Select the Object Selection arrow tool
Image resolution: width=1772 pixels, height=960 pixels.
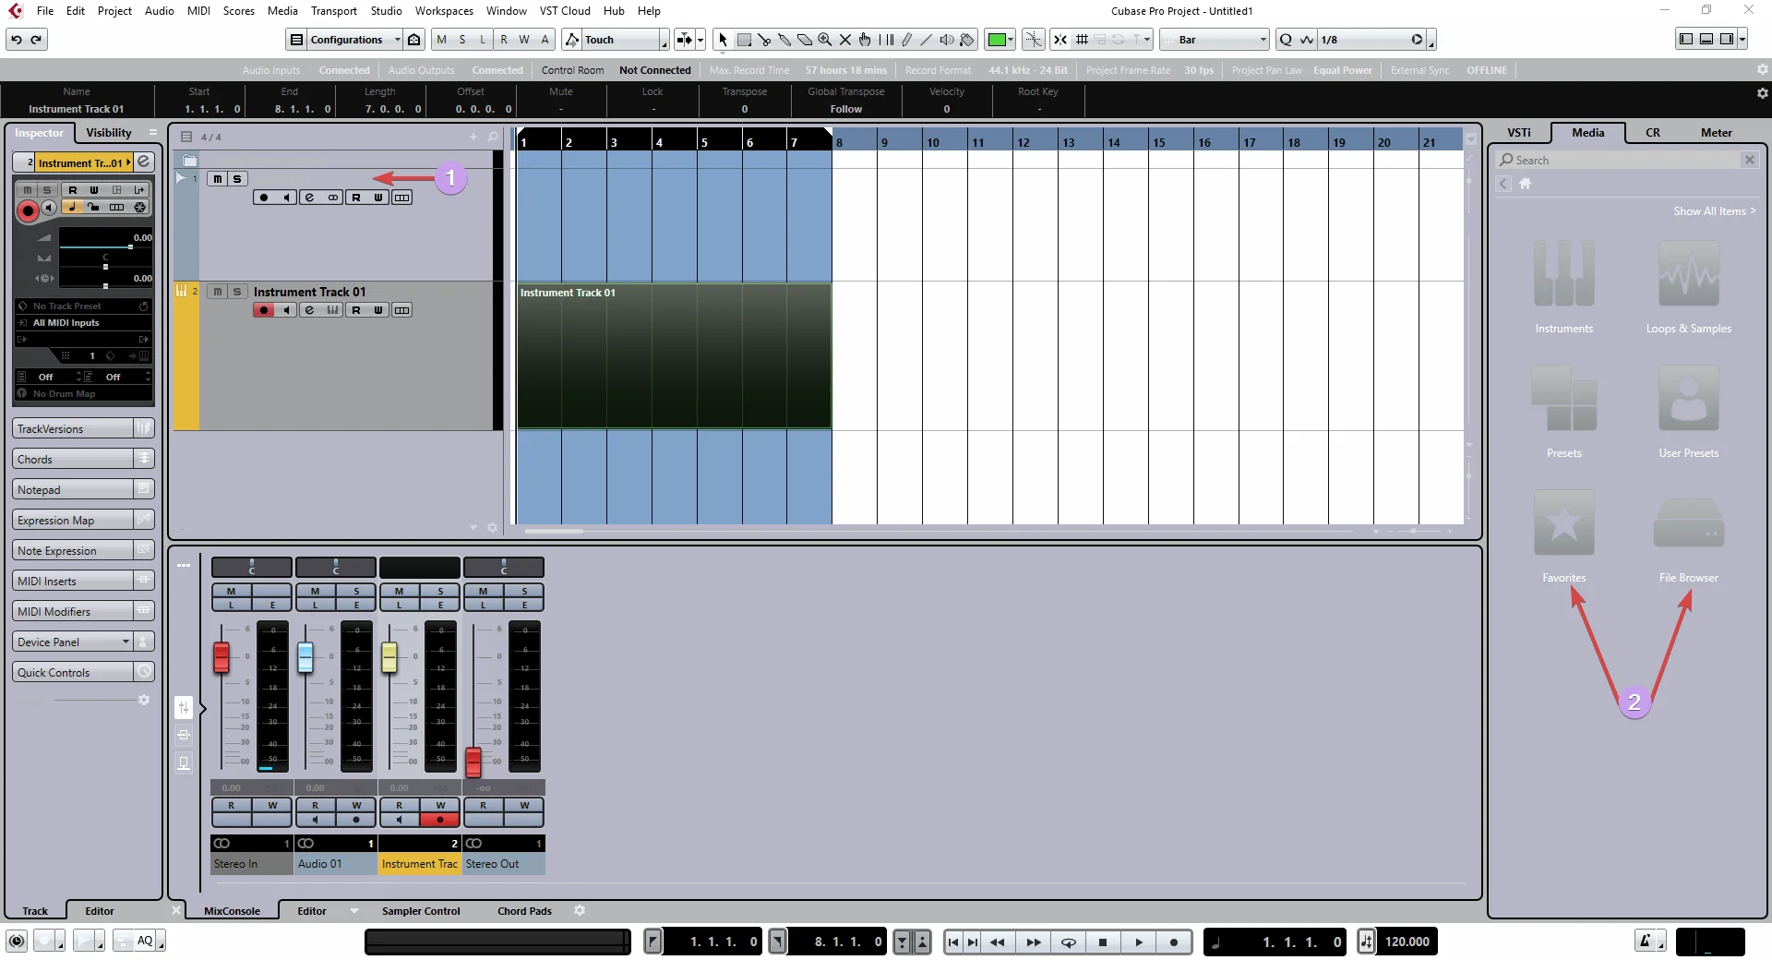pos(723,40)
